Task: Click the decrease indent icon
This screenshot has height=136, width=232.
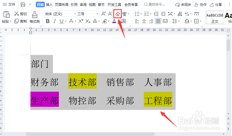Action: [156, 14]
